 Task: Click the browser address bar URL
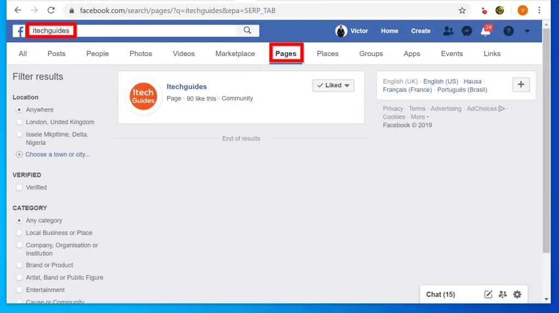point(177,11)
